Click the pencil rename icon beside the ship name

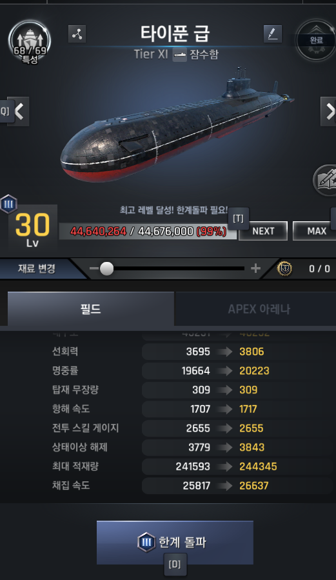click(273, 34)
